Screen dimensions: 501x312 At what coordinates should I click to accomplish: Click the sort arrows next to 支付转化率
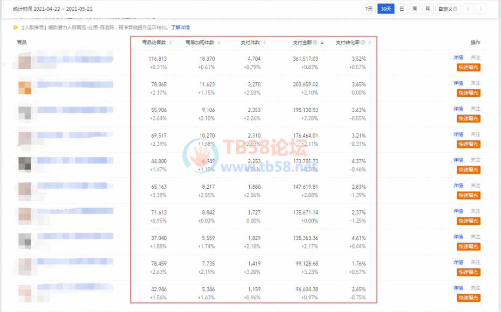click(370, 42)
